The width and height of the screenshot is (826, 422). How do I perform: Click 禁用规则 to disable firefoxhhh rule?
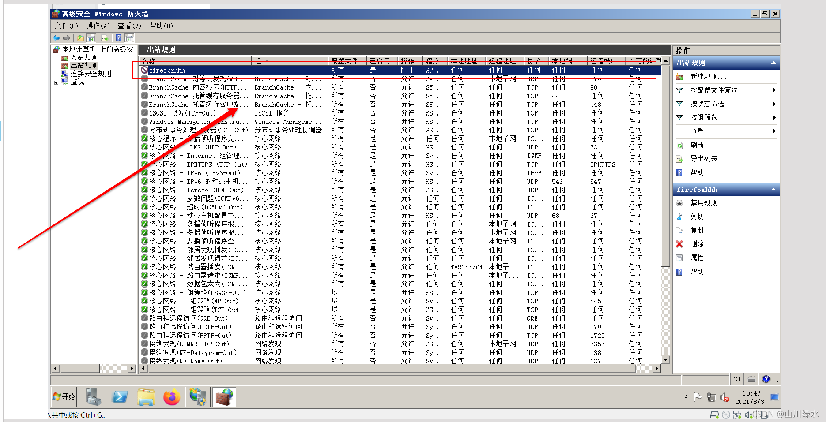click(x=704, y=203)
